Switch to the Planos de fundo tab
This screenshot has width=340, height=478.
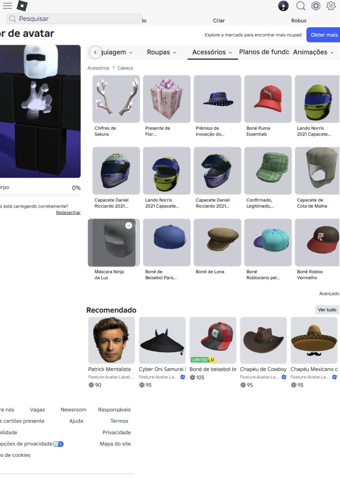pyautogui.click(x=264, y=52)
